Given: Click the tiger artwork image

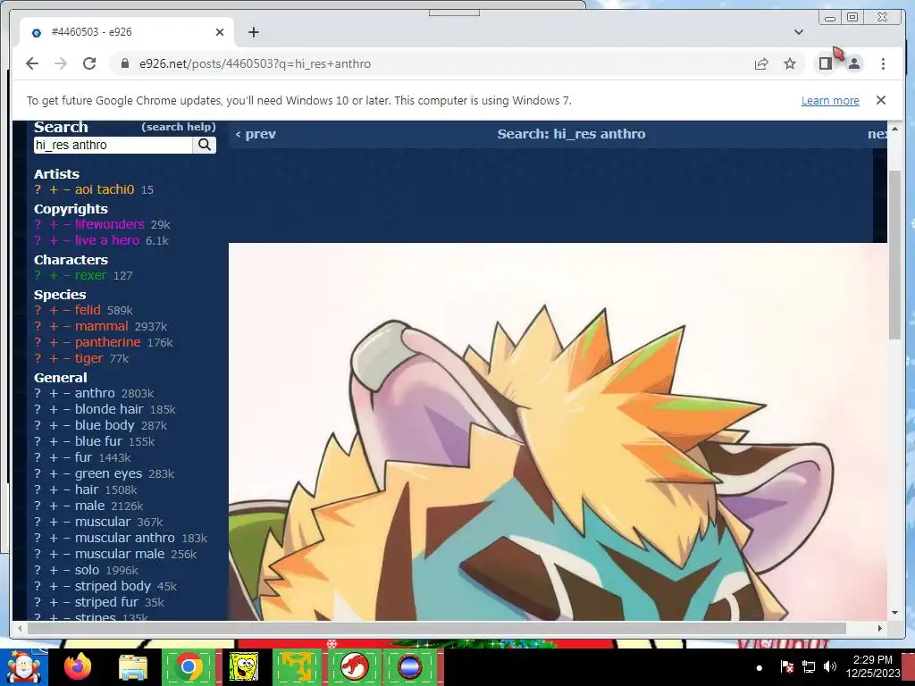Looking at the screenshot, I should (x=558, y=431).
